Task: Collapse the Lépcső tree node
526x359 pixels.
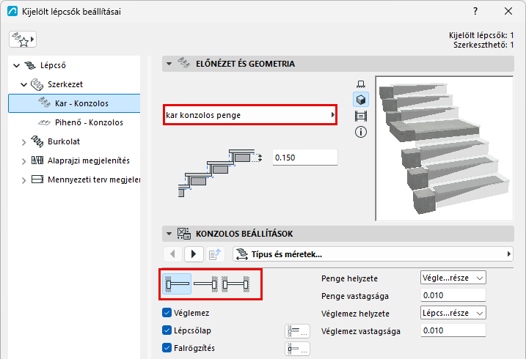Action: click(16, 65)
